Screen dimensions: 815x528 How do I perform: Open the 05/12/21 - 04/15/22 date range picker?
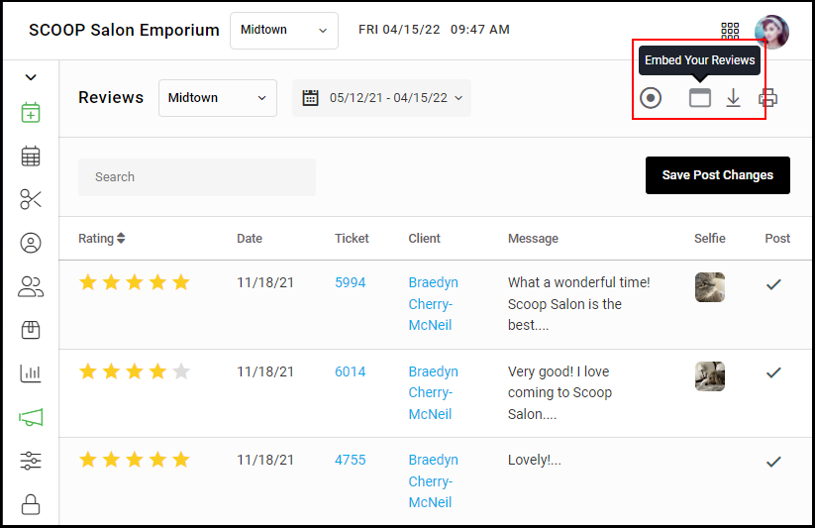[x=381, y=98]
